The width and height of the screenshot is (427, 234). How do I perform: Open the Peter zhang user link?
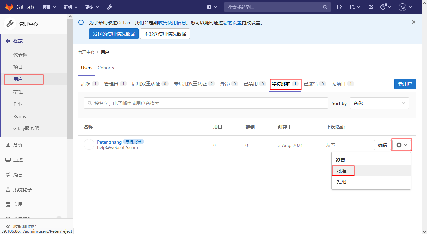click(x=109, y=142)
